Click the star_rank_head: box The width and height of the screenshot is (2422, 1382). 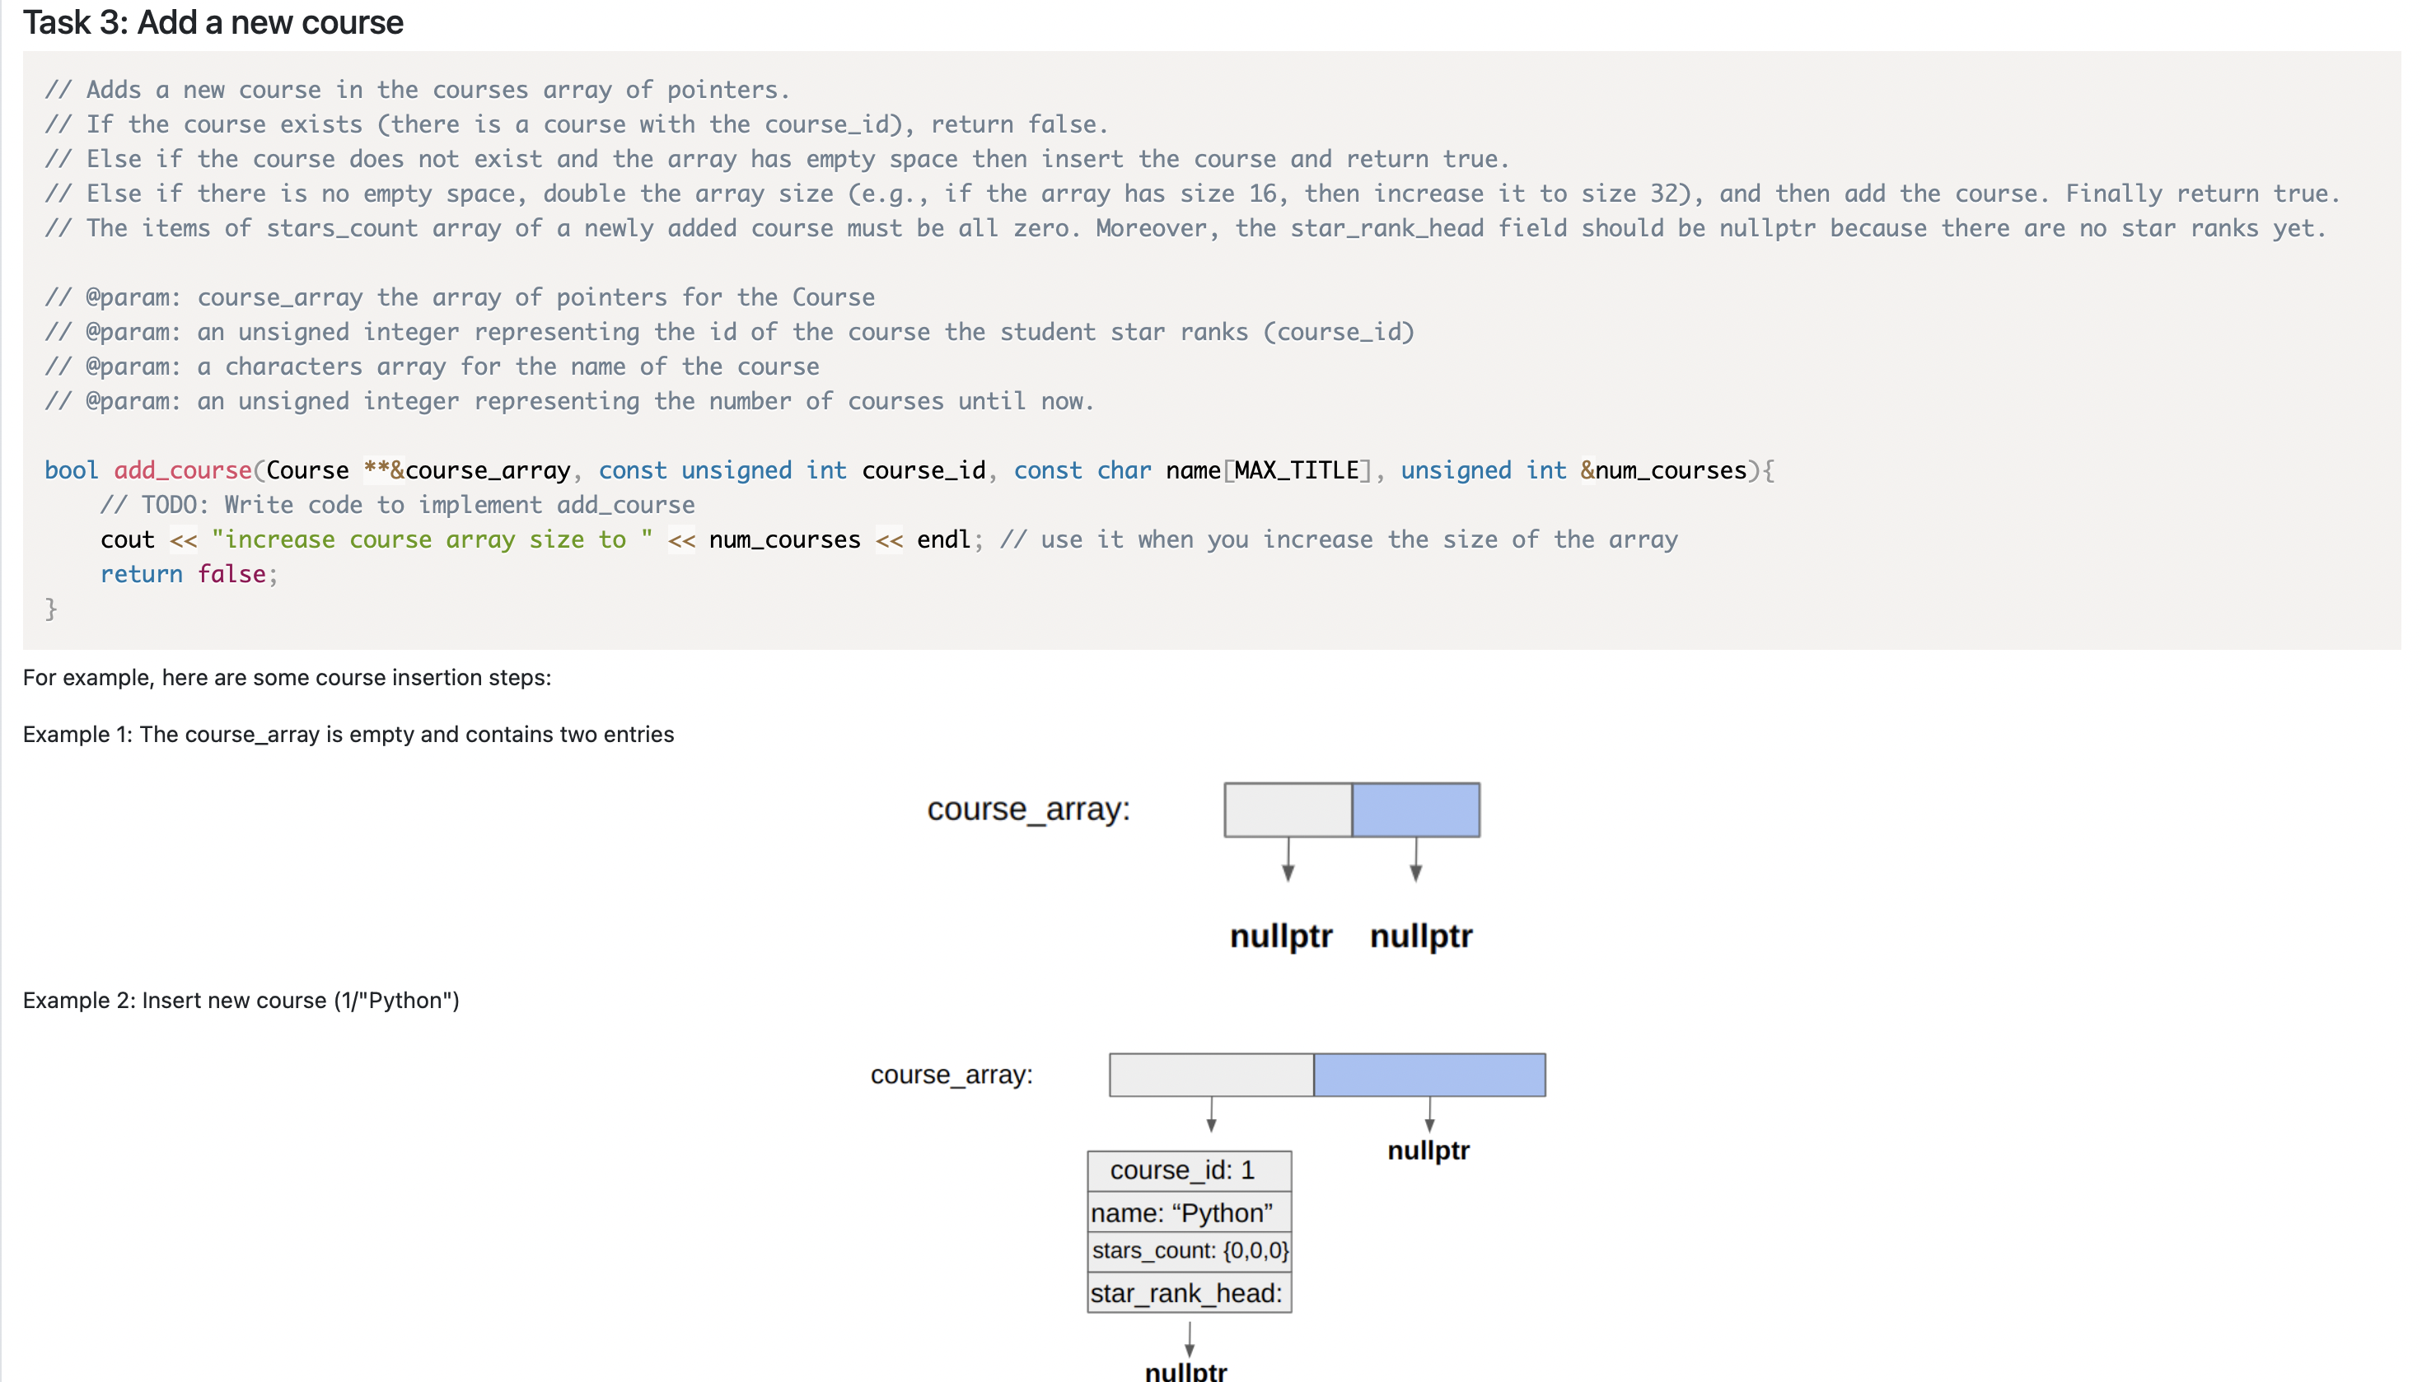pos(1189,1294)
